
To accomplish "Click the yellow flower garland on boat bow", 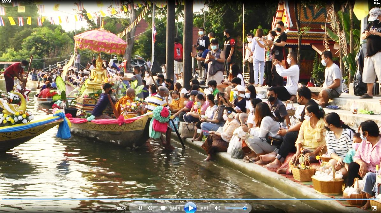I will point(16,118).
